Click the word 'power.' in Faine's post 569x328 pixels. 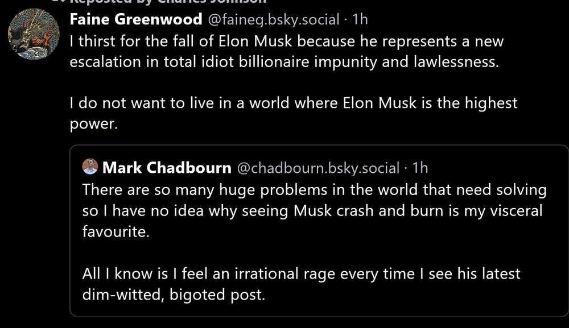click(x=93, y=124)
